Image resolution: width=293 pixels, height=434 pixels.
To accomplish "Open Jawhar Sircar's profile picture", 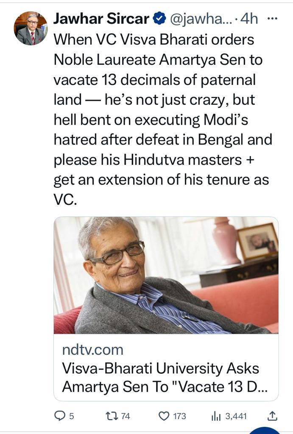I will [x=31, y=28].
